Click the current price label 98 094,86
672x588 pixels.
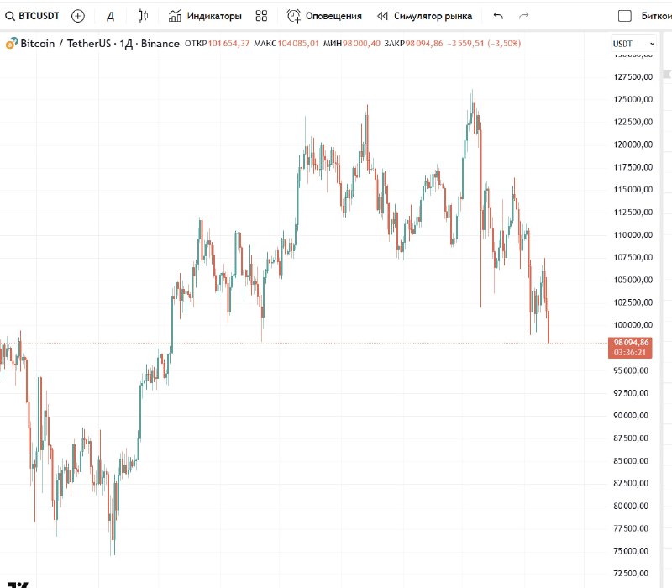click(x=633, y=343)
